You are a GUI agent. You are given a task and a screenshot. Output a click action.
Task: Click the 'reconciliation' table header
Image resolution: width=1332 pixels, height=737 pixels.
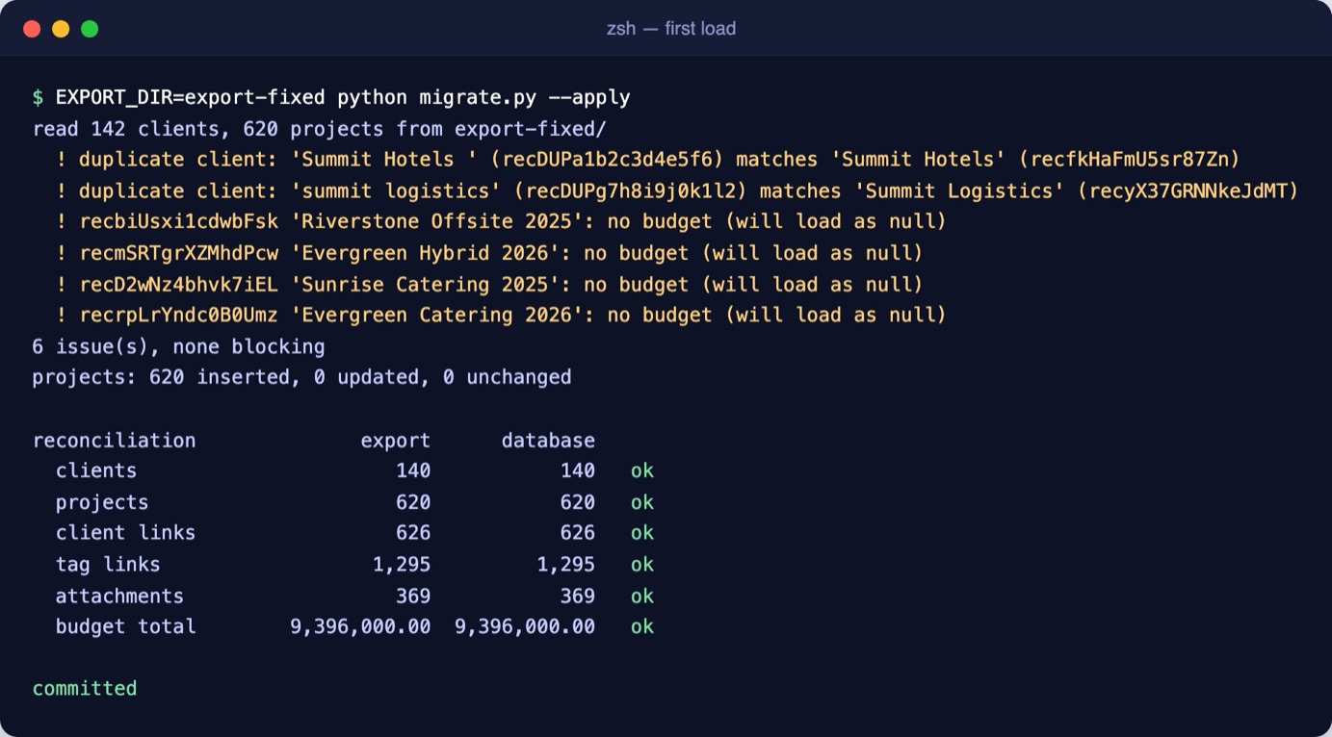[114, 441]
